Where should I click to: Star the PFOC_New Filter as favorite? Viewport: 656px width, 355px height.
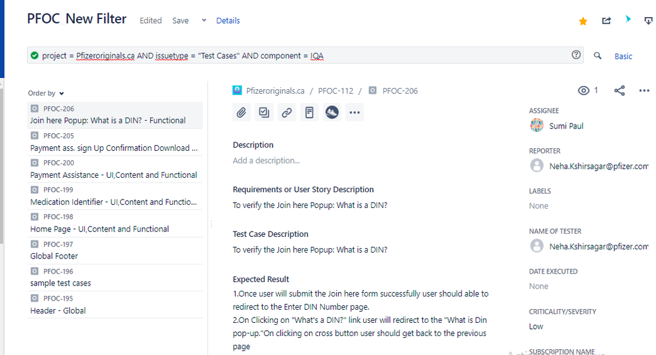point(583,21)
